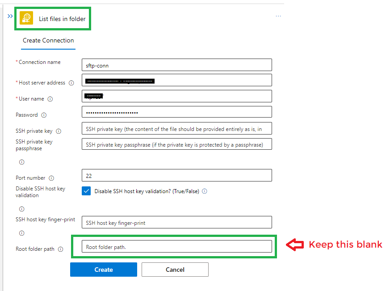
Task: Click the Port number field
Action: (177, 175)
